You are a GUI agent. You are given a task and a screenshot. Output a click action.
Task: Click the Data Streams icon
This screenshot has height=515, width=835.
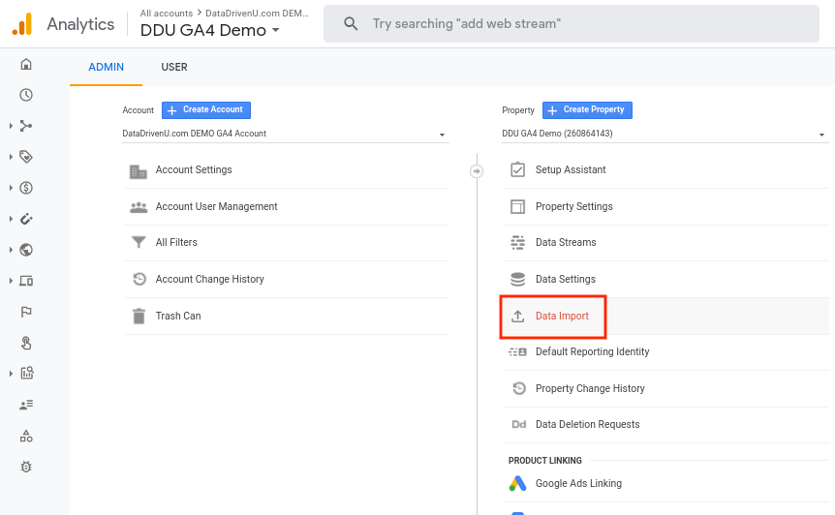tap(517, 243)
